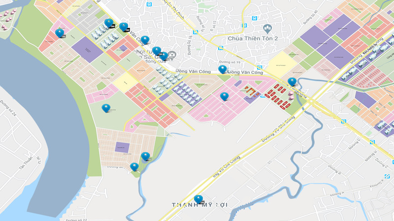Select the pin between the two Đồng Văn Cống labels
Viewport: 394px width, 221px height.
pyautogui.click(x=223, y=69)
